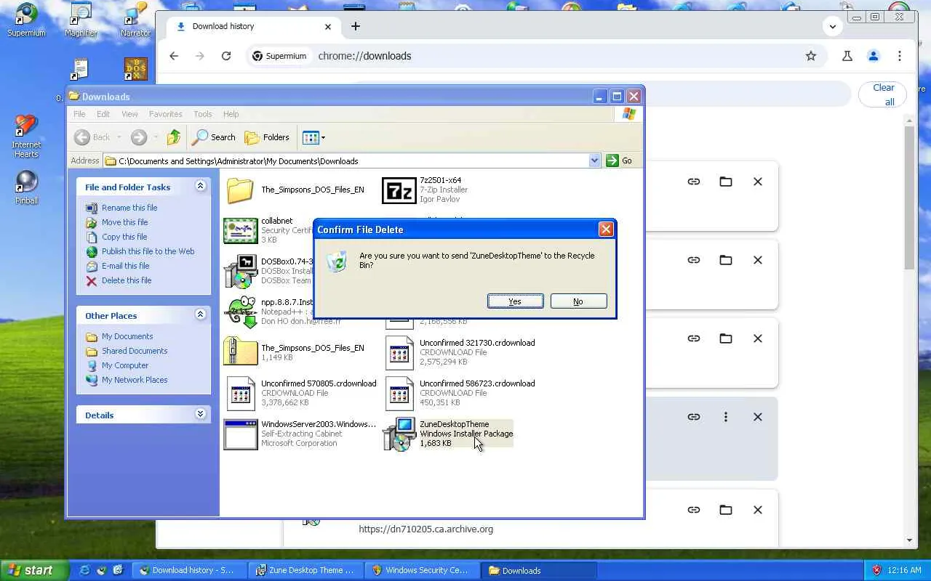
Task: Show the dn710205.ca.archive.org download in folder
Action: pos(726,510)
